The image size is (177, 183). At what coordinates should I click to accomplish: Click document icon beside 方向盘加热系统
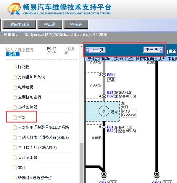pos(15,77)
